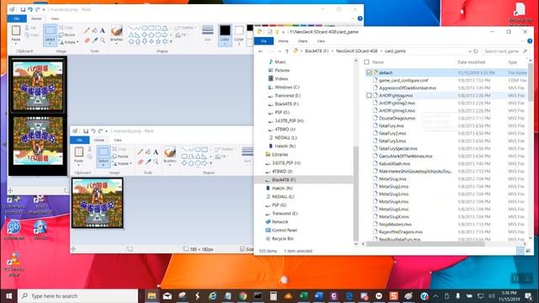The height and width of the screenshot is (303, 539).
Task: Sort files by Name column header
Action: click(x=378, y=62)
